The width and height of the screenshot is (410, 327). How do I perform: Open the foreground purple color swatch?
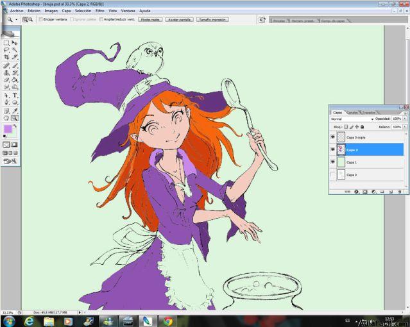[x=8, y=129]
